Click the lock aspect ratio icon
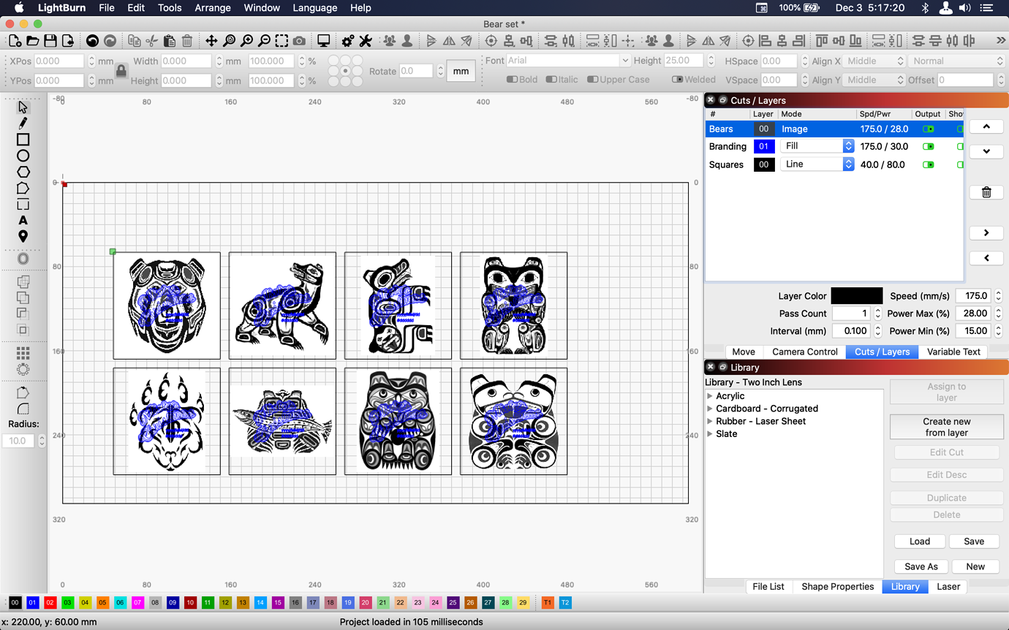Image resolution: width=1009 pixels, height=630 pixels. tap(121, 71)
